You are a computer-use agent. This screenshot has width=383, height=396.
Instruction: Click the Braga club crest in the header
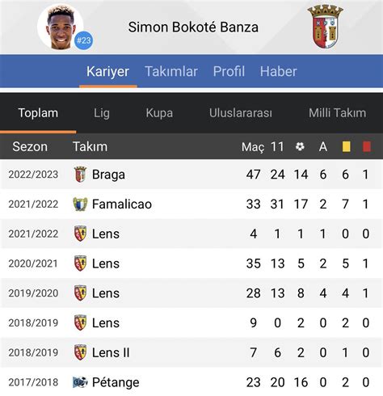tap(326, 27)
